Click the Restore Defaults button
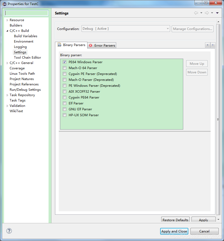 [175, 220]
